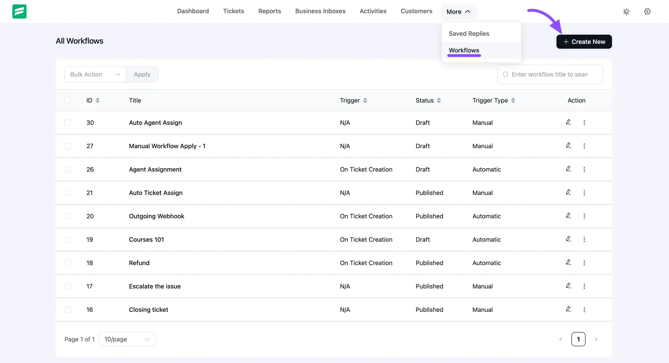669x363 pixels.
Task: Toggle the select-all header checkbox
Action: pos(68,100)
